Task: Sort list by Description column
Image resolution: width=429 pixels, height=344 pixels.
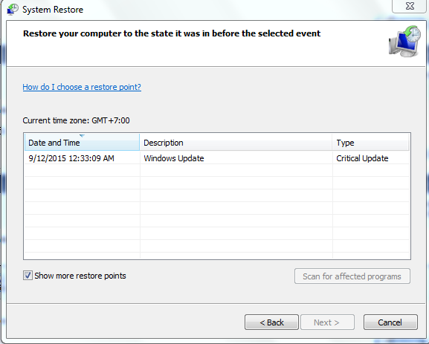Action: (236, 143)
